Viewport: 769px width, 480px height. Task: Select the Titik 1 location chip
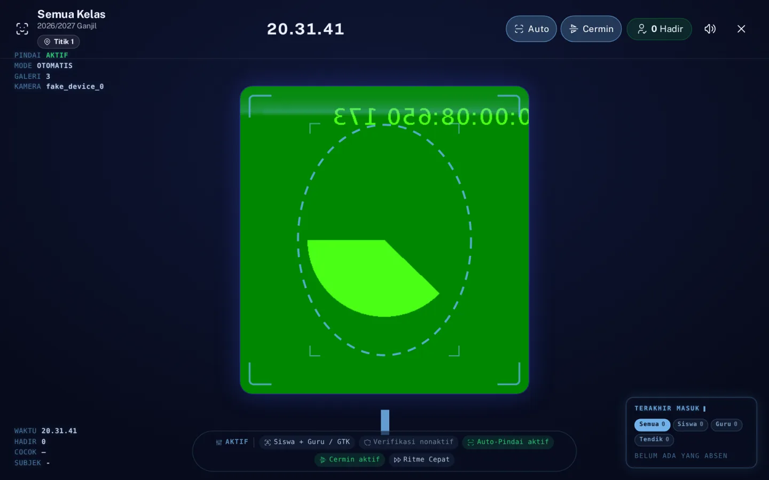[59, 42]
